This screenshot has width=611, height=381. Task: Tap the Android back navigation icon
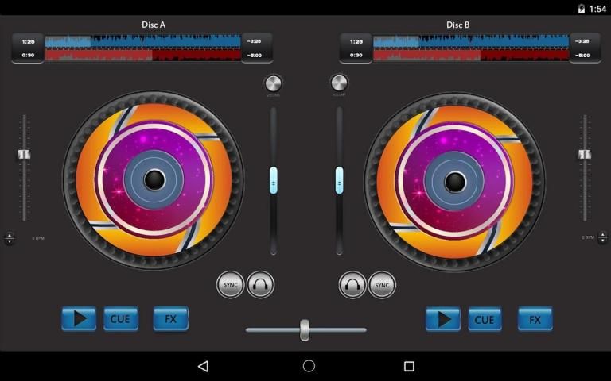[x=203, y=366]
